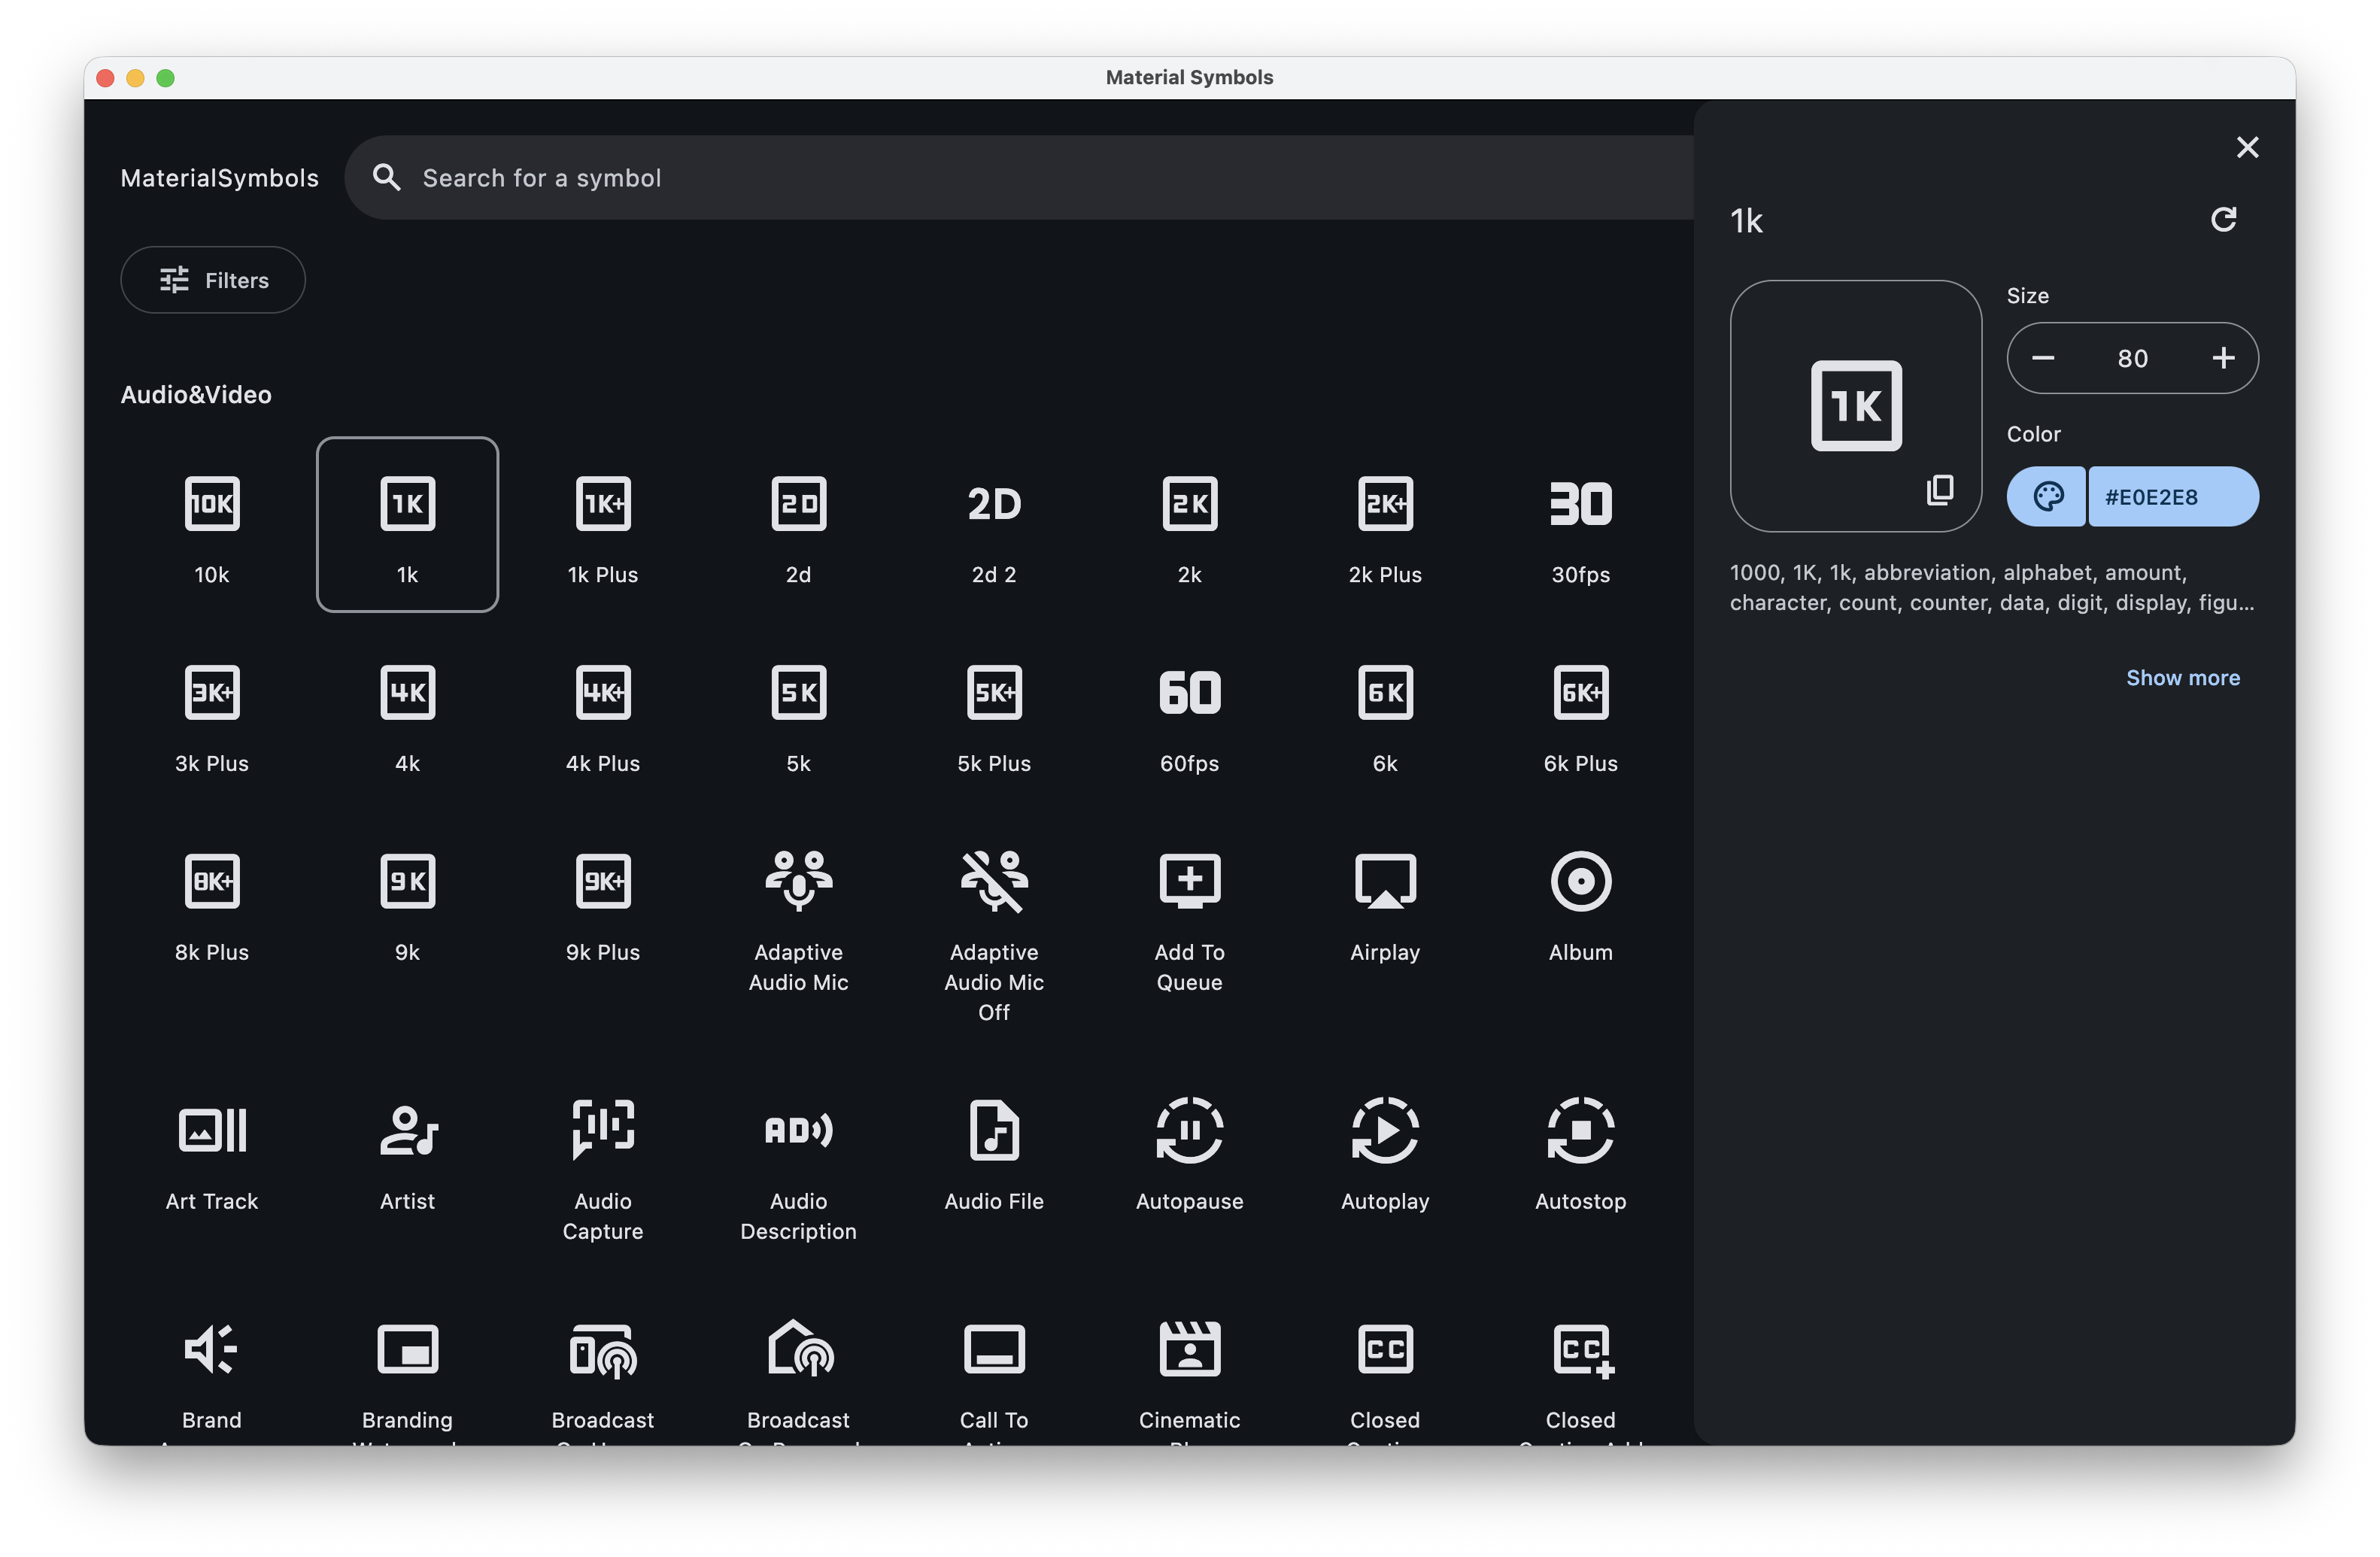Select the Audio Description symbol
Screen dimensions: 2380x1557
798,1167
